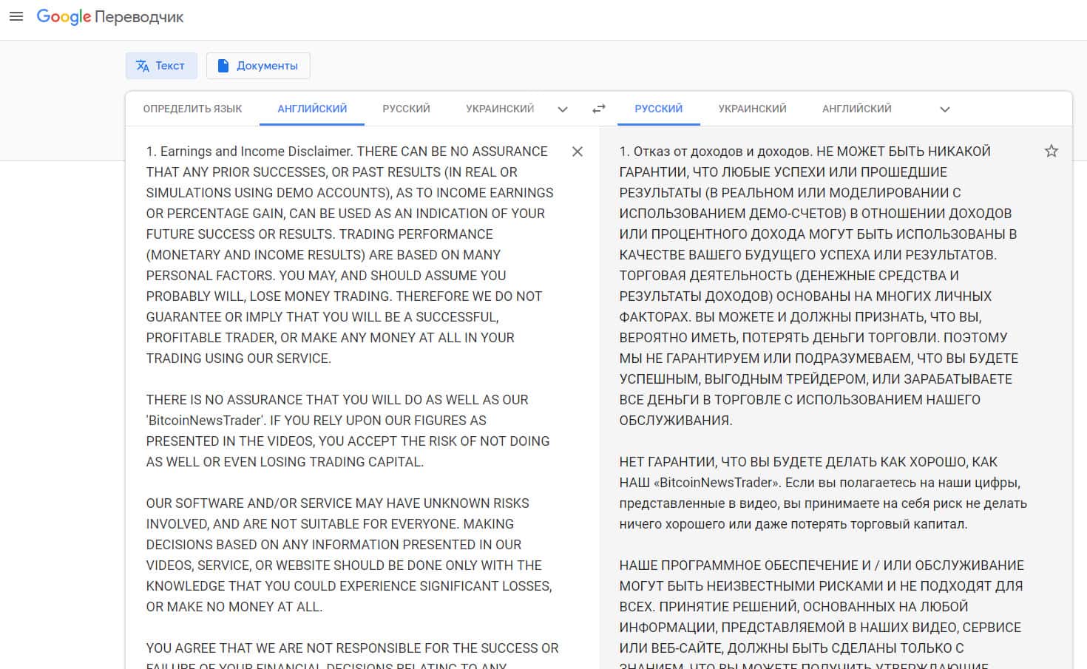Click source paragraph starting 'OUR SOFTWARE AND/OR SERVICE'
Screen dimensions: 1087x669
click(348, 554)
